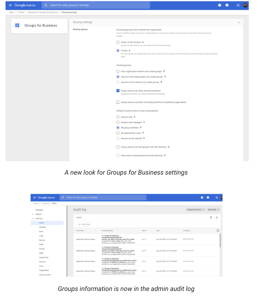The image size is (263, 297).
Task: Select the Private access option
Action: (118, 51)
